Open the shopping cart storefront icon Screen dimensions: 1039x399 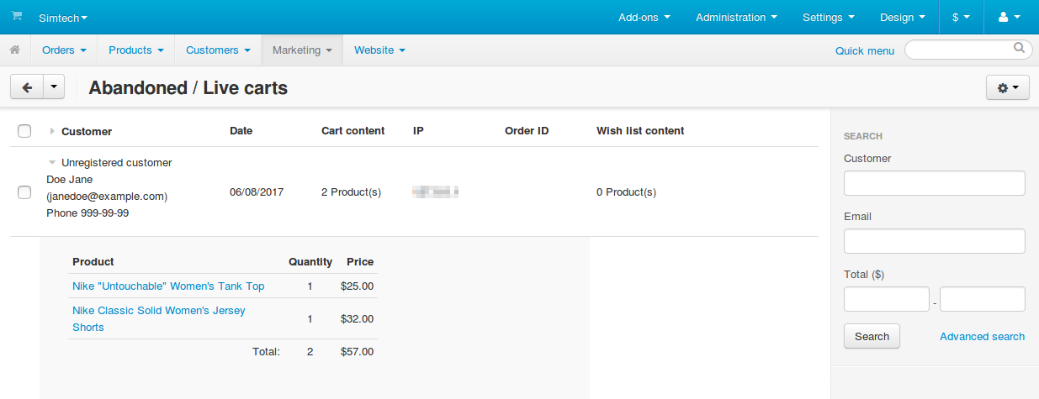[17, 16]
